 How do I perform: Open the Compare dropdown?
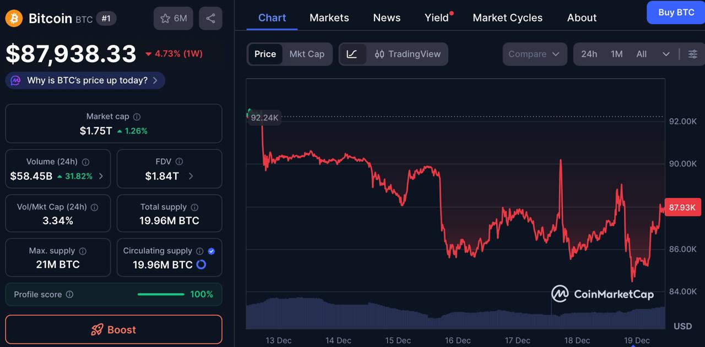534,54
